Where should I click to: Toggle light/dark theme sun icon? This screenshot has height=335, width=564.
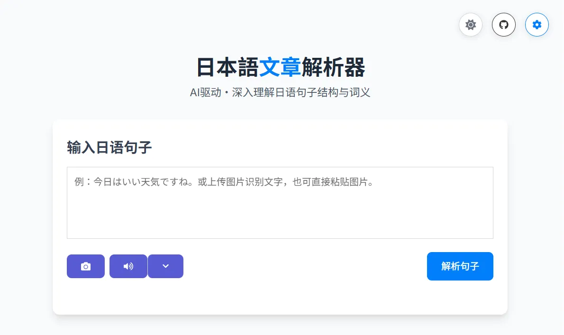pyautogui.click(x=471, y=25)
